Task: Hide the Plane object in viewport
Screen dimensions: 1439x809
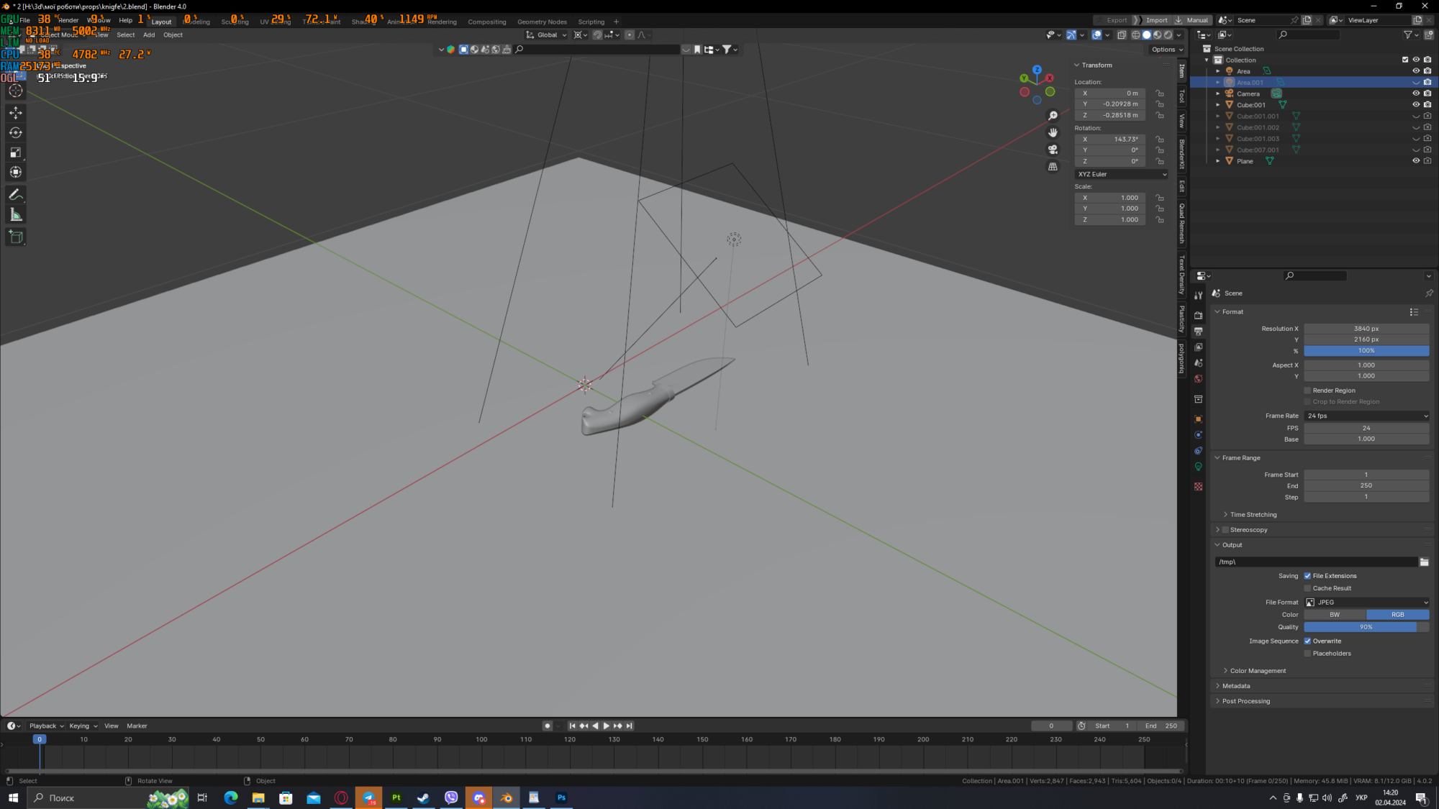Action: point(1415,161)
